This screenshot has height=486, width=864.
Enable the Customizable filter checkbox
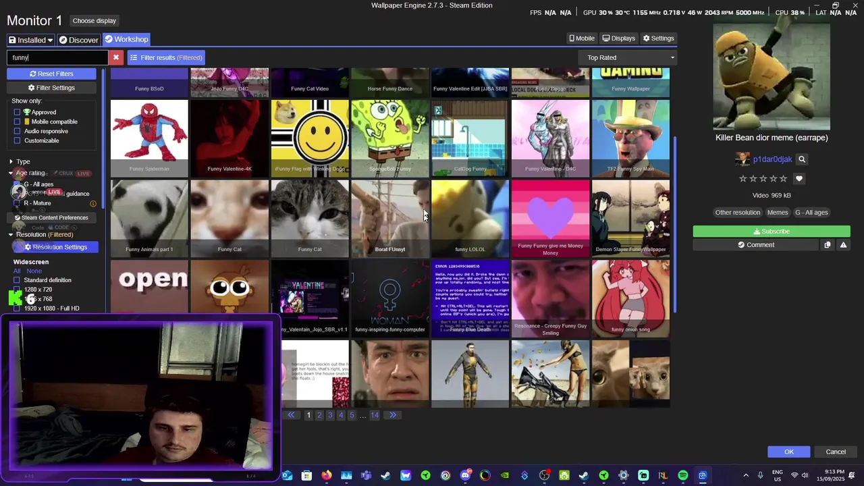[x=18, y=140]
